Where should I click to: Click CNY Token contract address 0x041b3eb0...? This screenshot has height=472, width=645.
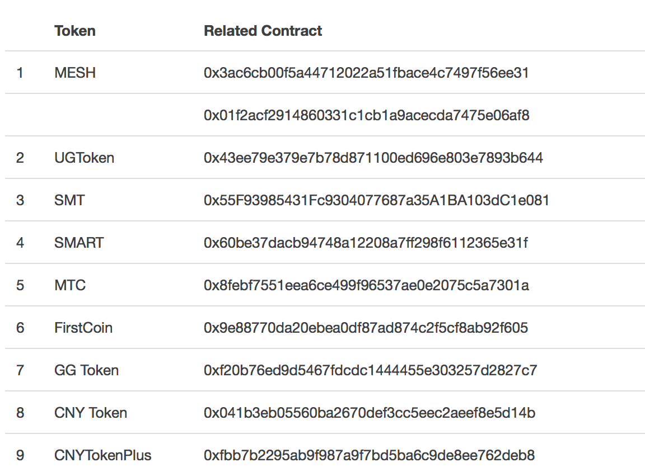370,413
